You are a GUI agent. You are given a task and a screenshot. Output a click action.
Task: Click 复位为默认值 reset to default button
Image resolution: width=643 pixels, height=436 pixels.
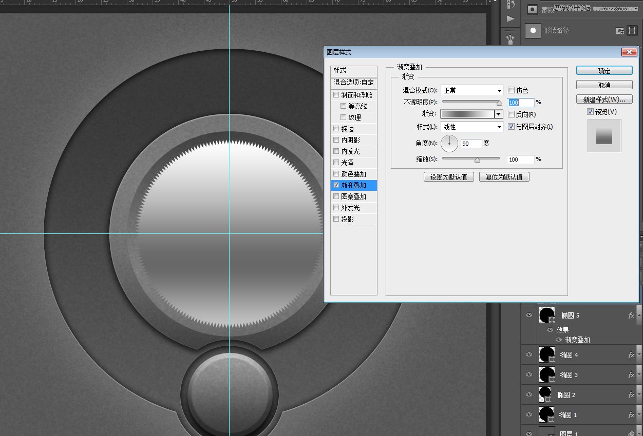pos(504,177)
